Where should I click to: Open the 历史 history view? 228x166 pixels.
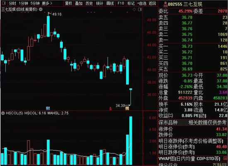click(89, 3)
